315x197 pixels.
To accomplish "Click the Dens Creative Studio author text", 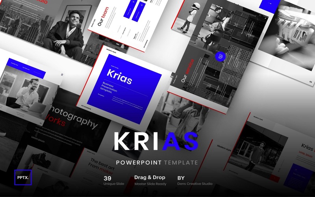I will coord(195,184).
